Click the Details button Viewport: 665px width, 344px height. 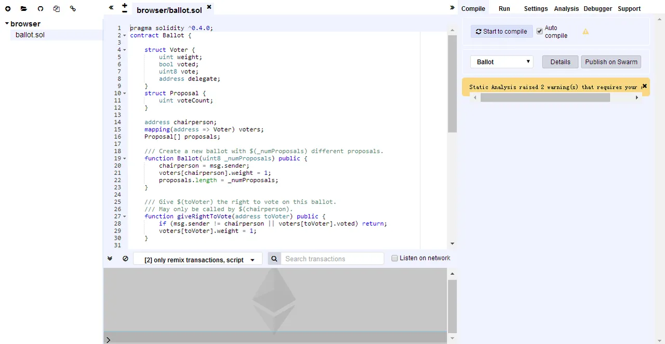[x=560, y=62]
